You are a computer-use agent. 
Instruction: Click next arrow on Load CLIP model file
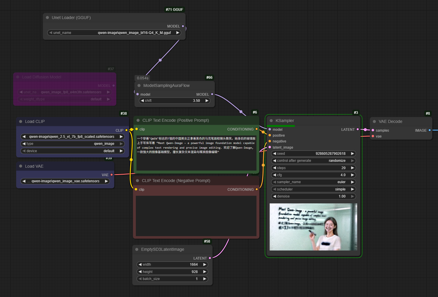click(121, 137)
